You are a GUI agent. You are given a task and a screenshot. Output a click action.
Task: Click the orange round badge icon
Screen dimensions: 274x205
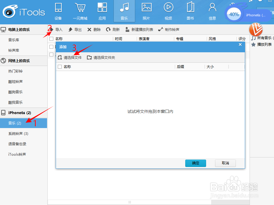256,29
